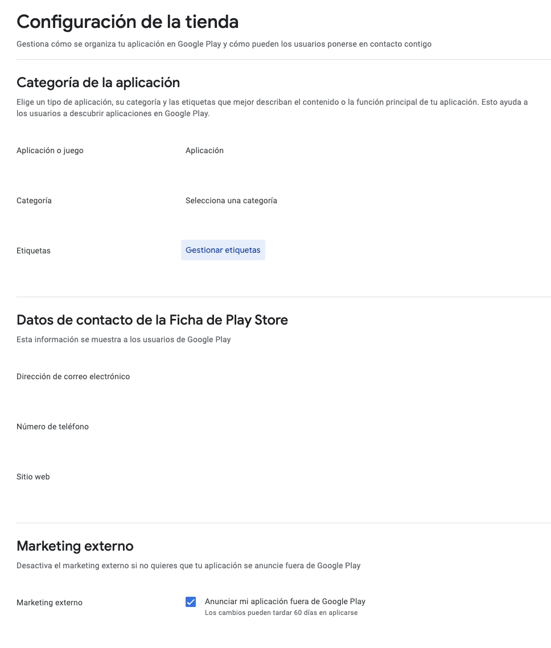Click the 'Esta información se muestra' description text
The height and width of the screenshot is (648, 551).
[124, 339]
